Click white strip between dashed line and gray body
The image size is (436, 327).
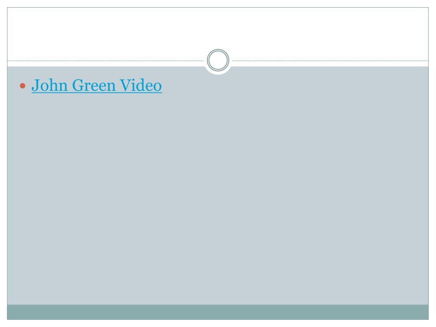[x=106, y=64]
